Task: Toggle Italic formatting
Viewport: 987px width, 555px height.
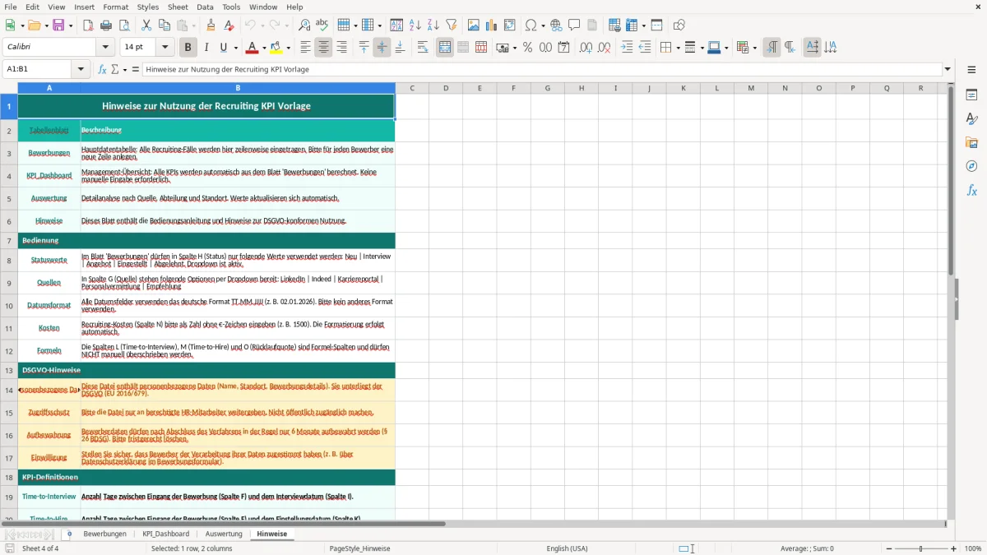Action: point(206,48)
